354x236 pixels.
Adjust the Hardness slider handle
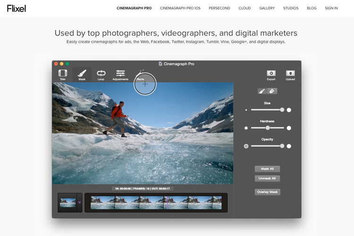[x=268, y=128]
